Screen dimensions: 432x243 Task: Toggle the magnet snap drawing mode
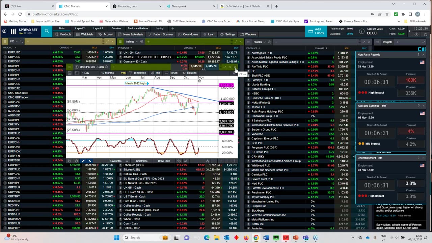(90, 161)
